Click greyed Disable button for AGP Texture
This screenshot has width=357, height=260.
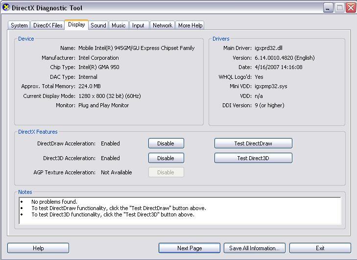pos(166,172)
